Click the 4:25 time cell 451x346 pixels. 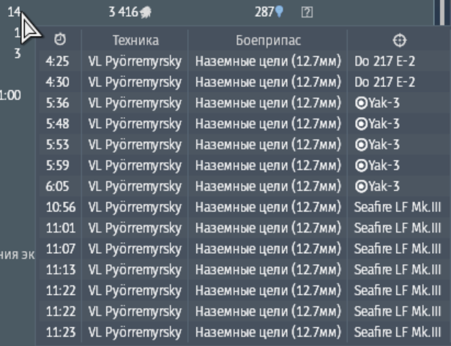(57, 61)
